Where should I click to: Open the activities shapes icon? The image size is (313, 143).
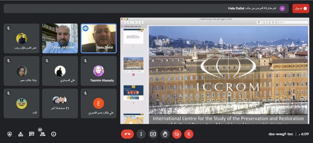pos(20,134)
